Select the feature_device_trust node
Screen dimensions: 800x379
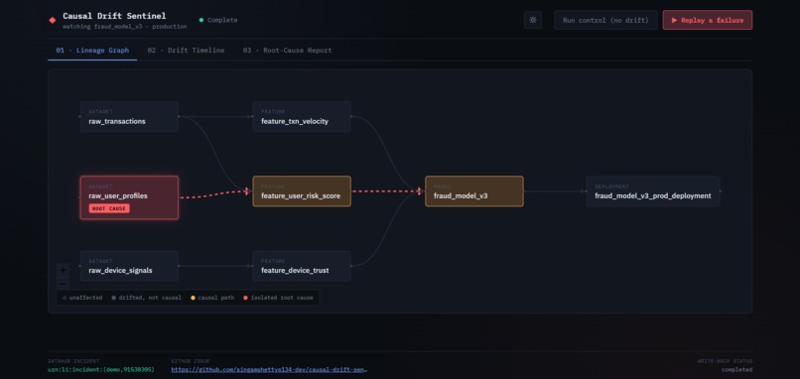[302, 266]
